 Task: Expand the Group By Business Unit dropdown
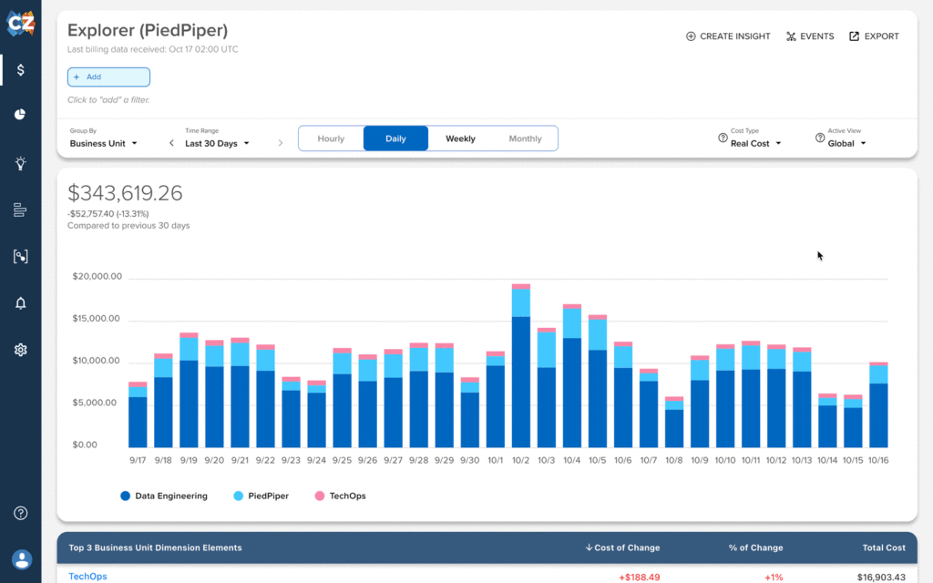104,143
